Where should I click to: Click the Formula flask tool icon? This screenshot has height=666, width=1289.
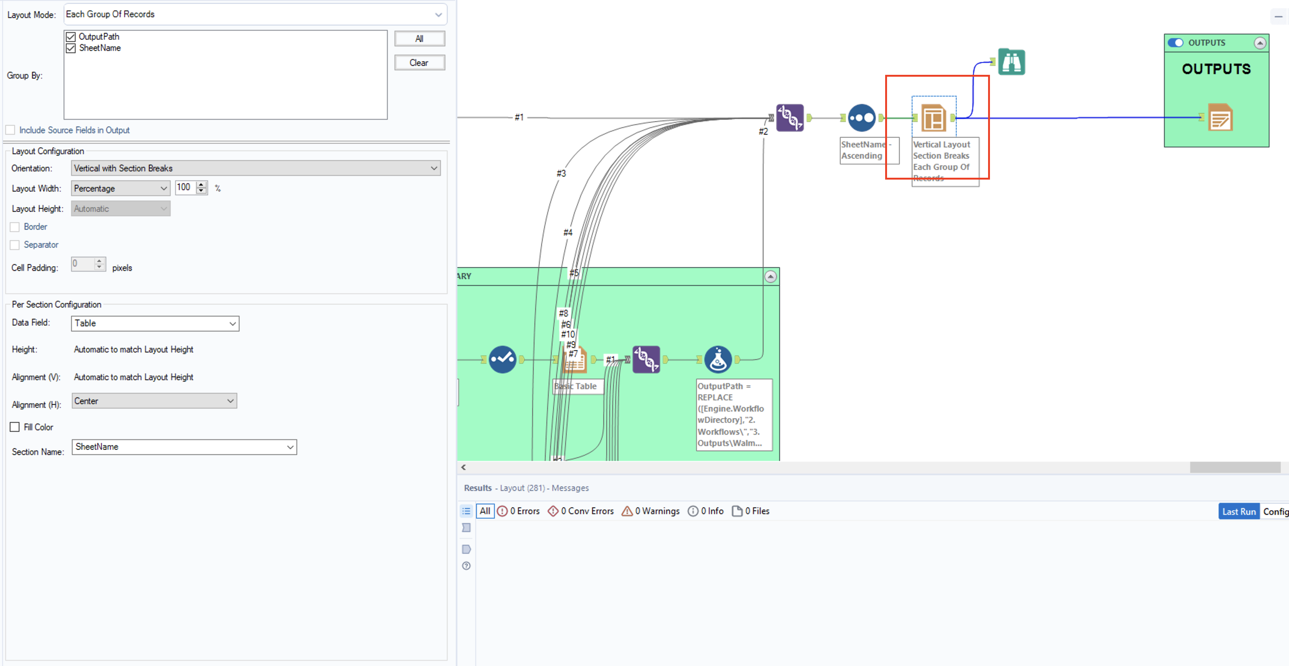717,359
